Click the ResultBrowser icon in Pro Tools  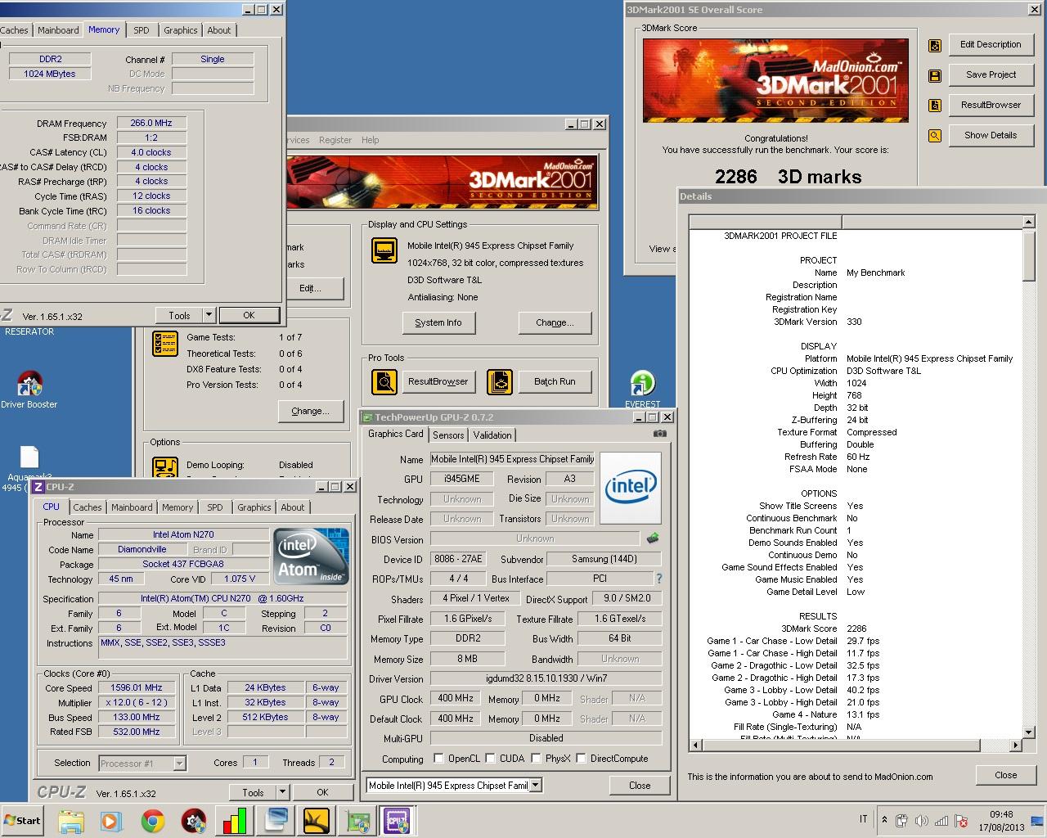(x=384, y=381)
